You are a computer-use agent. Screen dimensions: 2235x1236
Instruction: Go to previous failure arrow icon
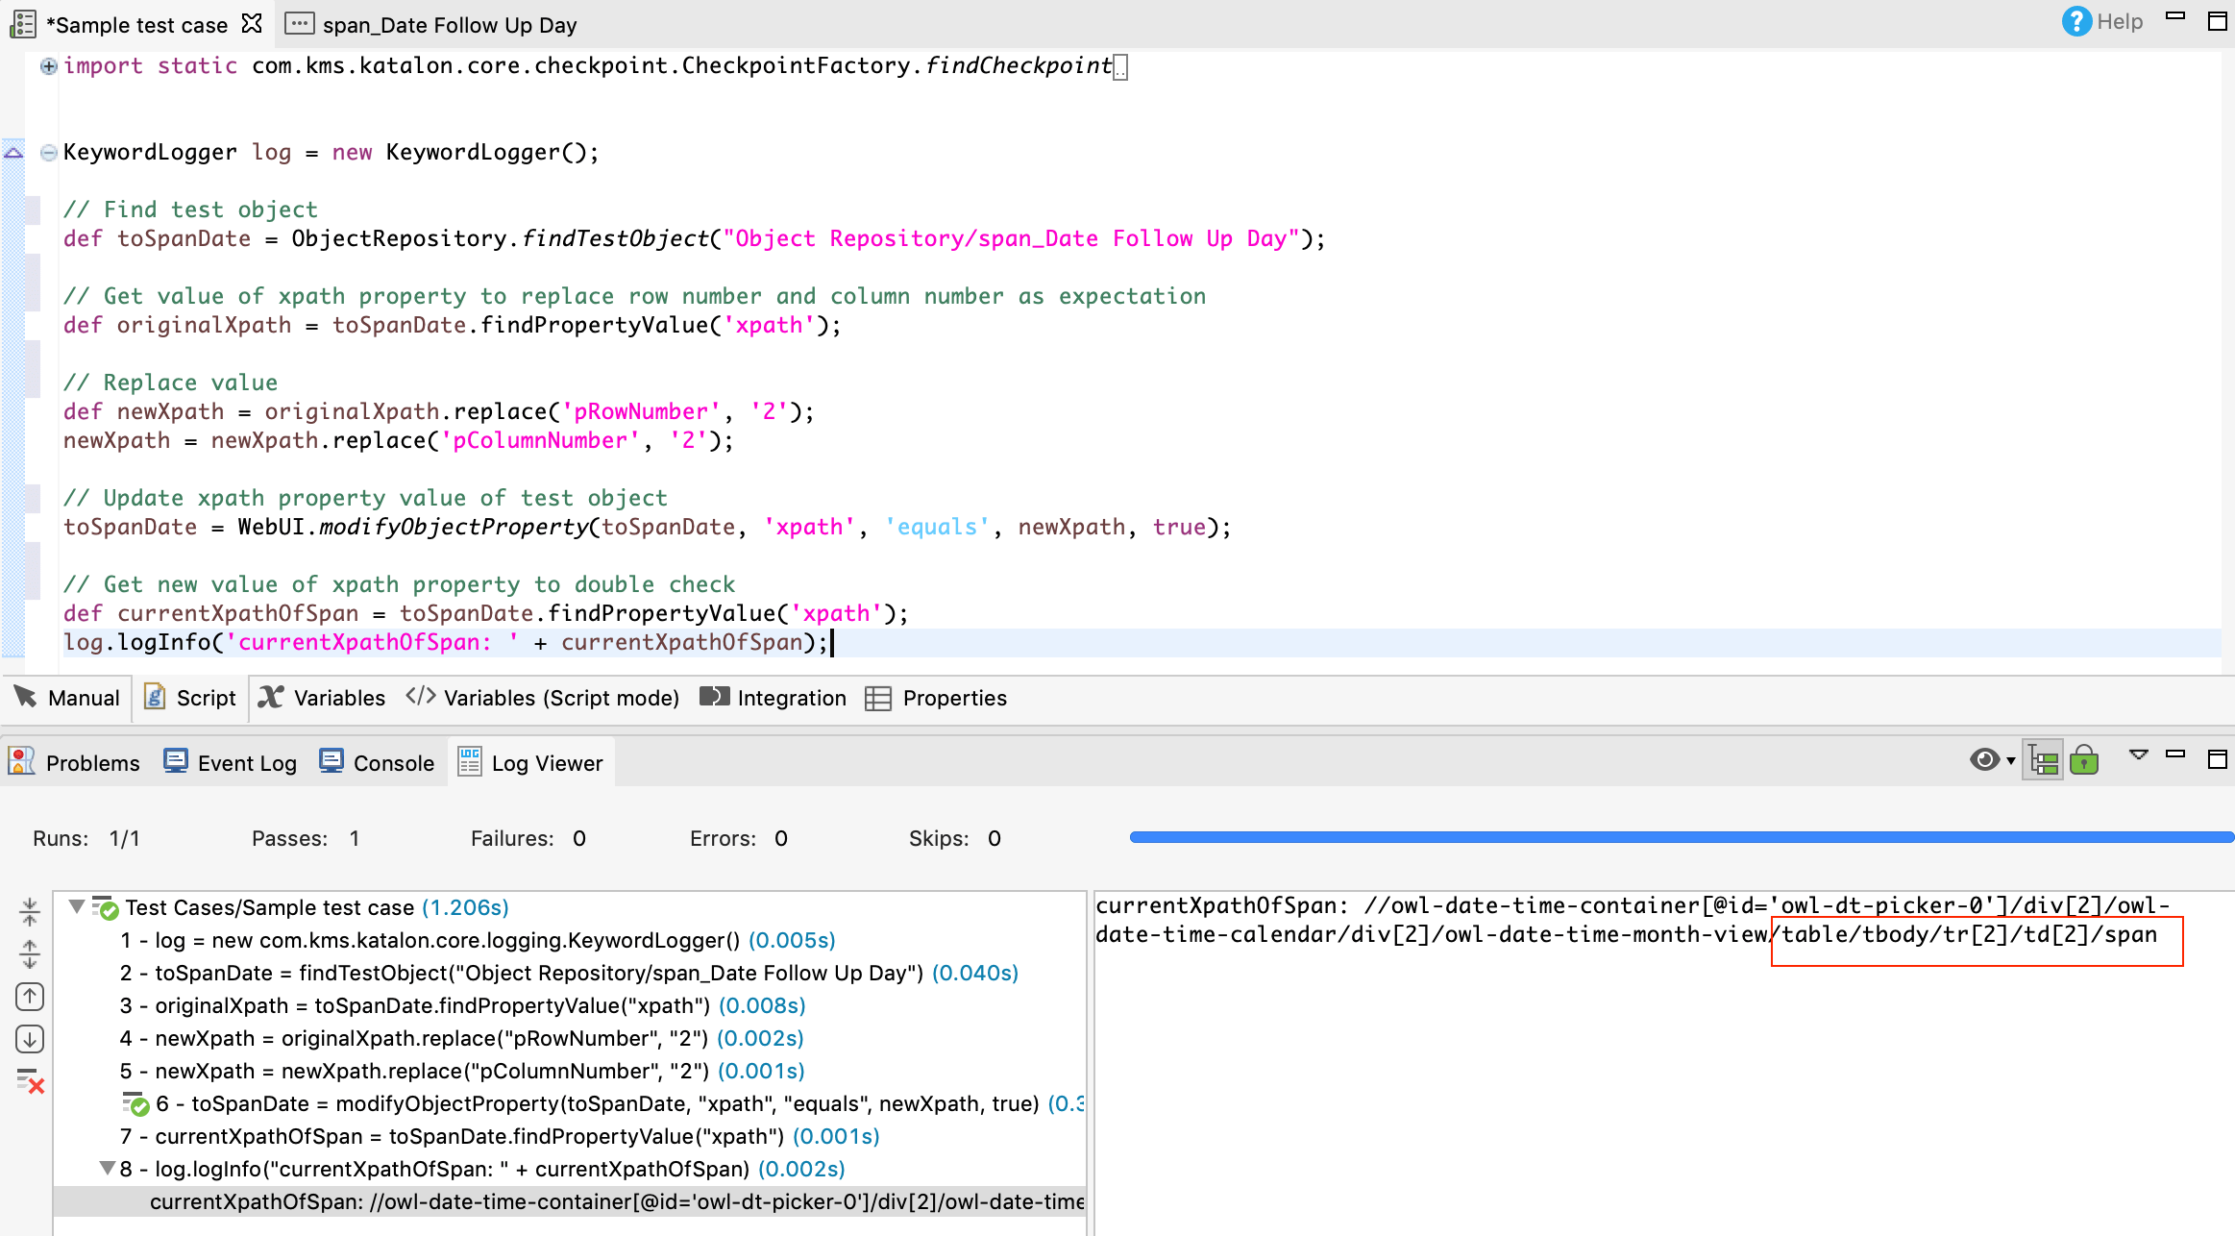point(30,997)
